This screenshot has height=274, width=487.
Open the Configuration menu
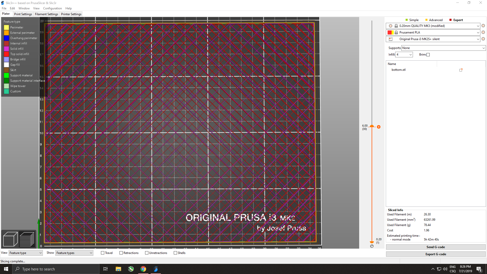click(53, 8)
